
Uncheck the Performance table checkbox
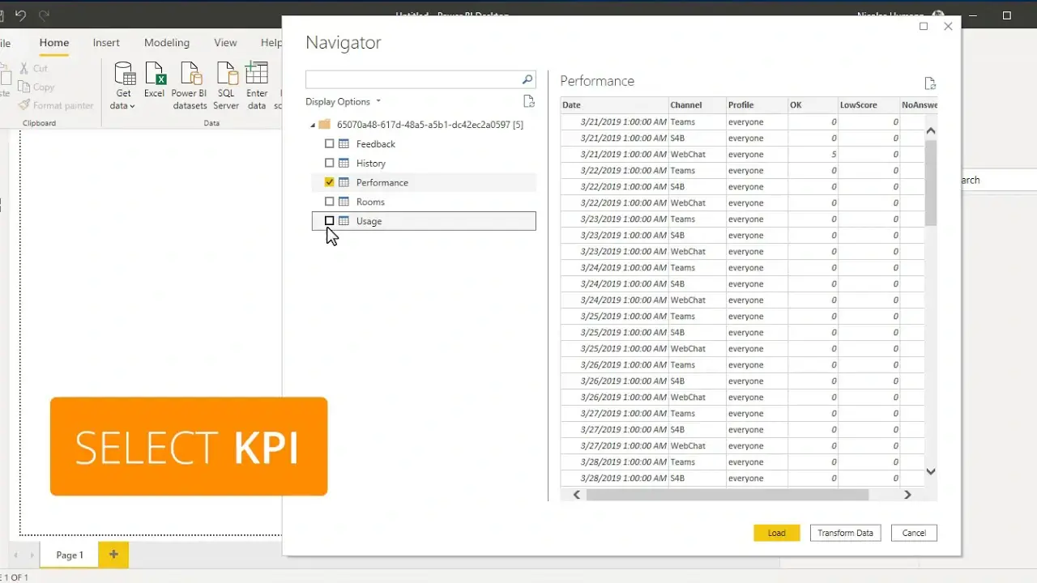pos(329,182)
